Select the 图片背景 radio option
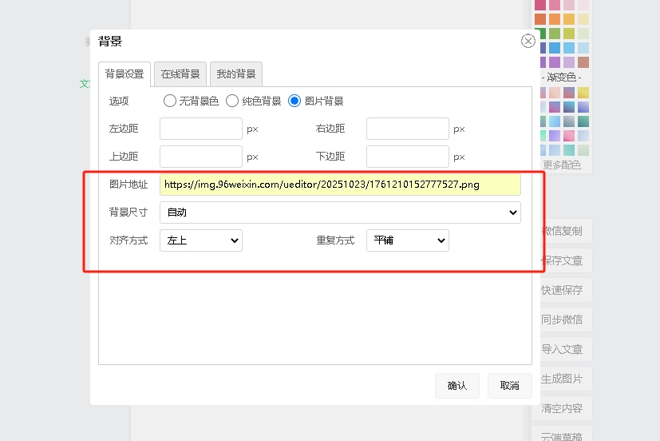Viewport: 660px width, 441px height. (294, 101)
